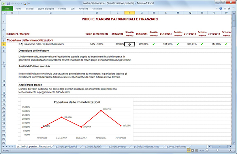
Task: Click next sheet navigation arrow
Action: coord(9,147)
